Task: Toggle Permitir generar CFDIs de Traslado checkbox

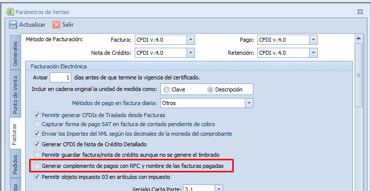Action: click(37, 115)
